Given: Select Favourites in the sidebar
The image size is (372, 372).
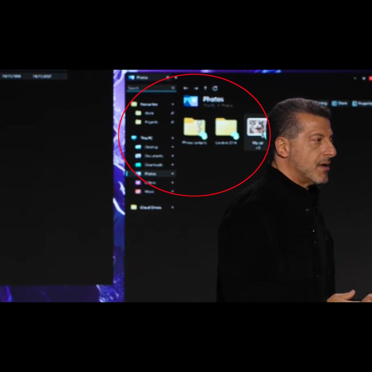Looking at the screenshot, I should tap(149, 104).
